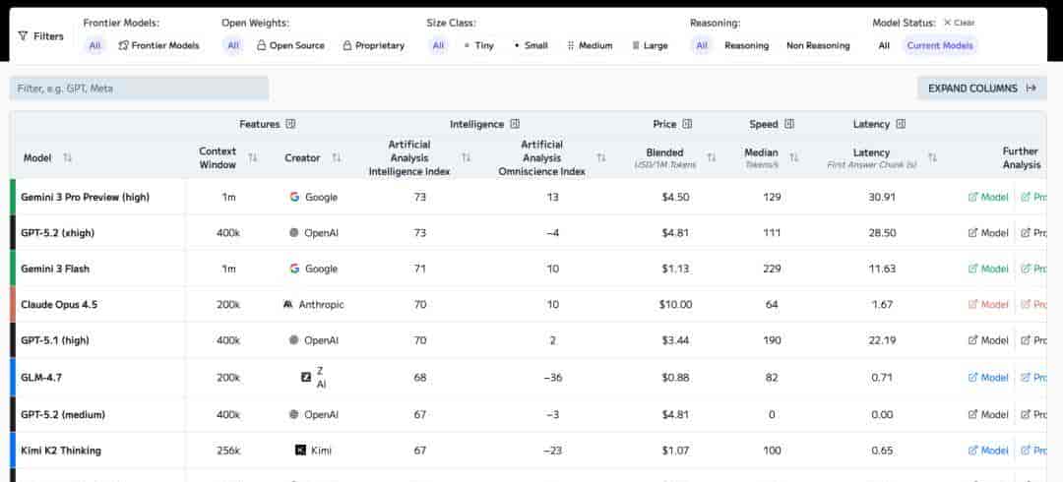This screenshot has height=482, width=1063.
Task: Click Kimi logo in Kimi K2 row
Action: [300, 451]
